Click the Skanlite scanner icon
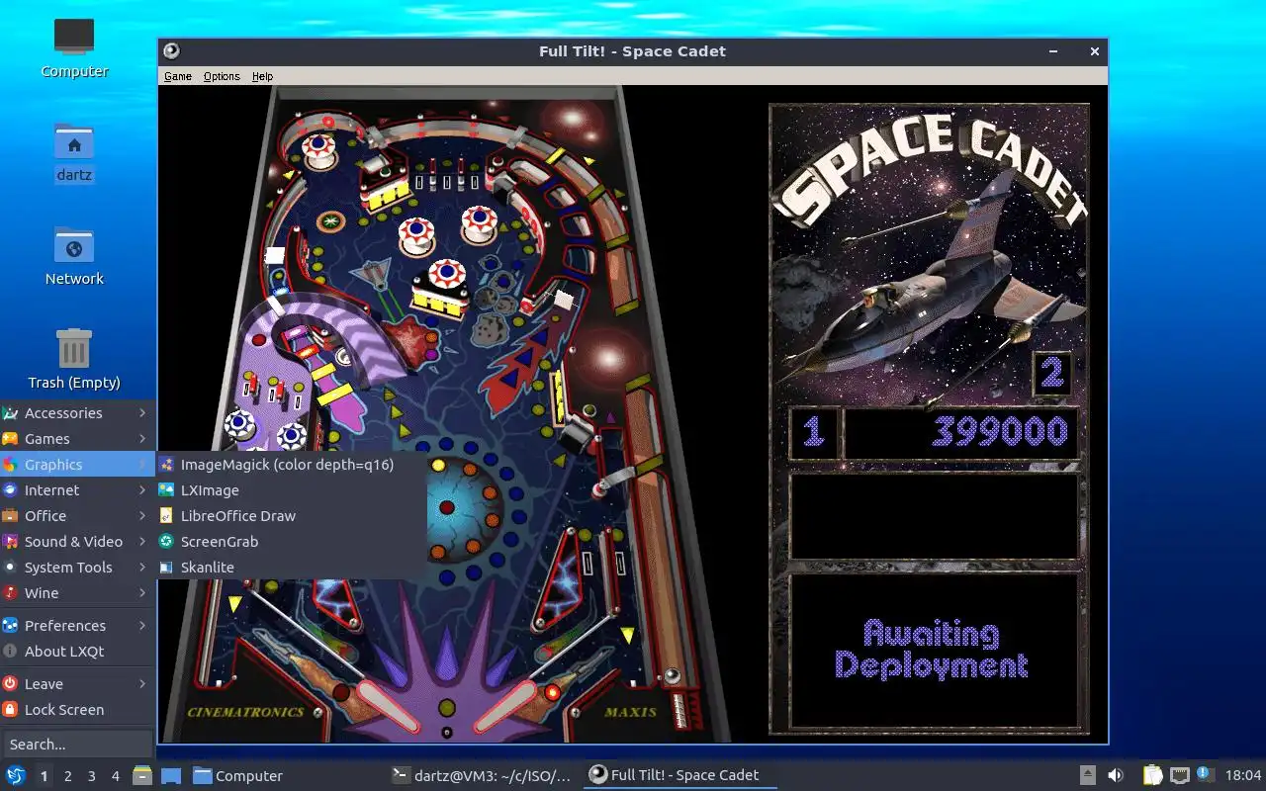Viewport: 1266px width, 791px height. [x=166, y=568]
